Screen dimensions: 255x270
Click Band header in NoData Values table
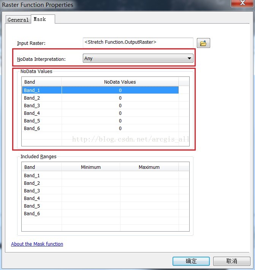tap(42, 82)
